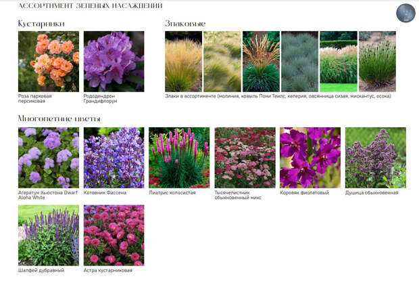The width and height of the screenshot is (419, 281).
Task: Open the Лиатрис колосистая picture
Action: pyautogui.click(x=179, y=158)
